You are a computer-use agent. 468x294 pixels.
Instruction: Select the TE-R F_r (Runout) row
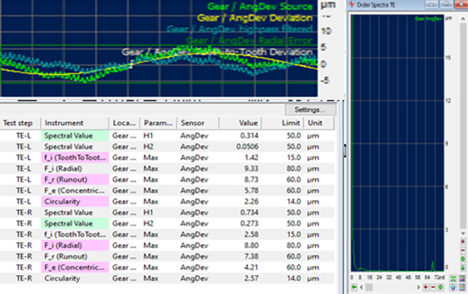[x=167, y=257]
